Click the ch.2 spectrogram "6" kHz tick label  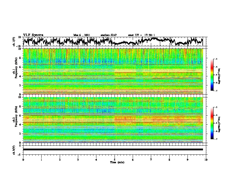pyautogui.click(x=21, y=115)
